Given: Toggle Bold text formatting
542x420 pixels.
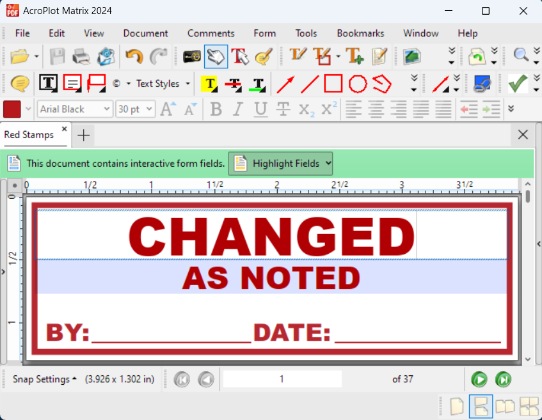Looking at the screenshot, I should pyautogui.click(x=216, y=109).
